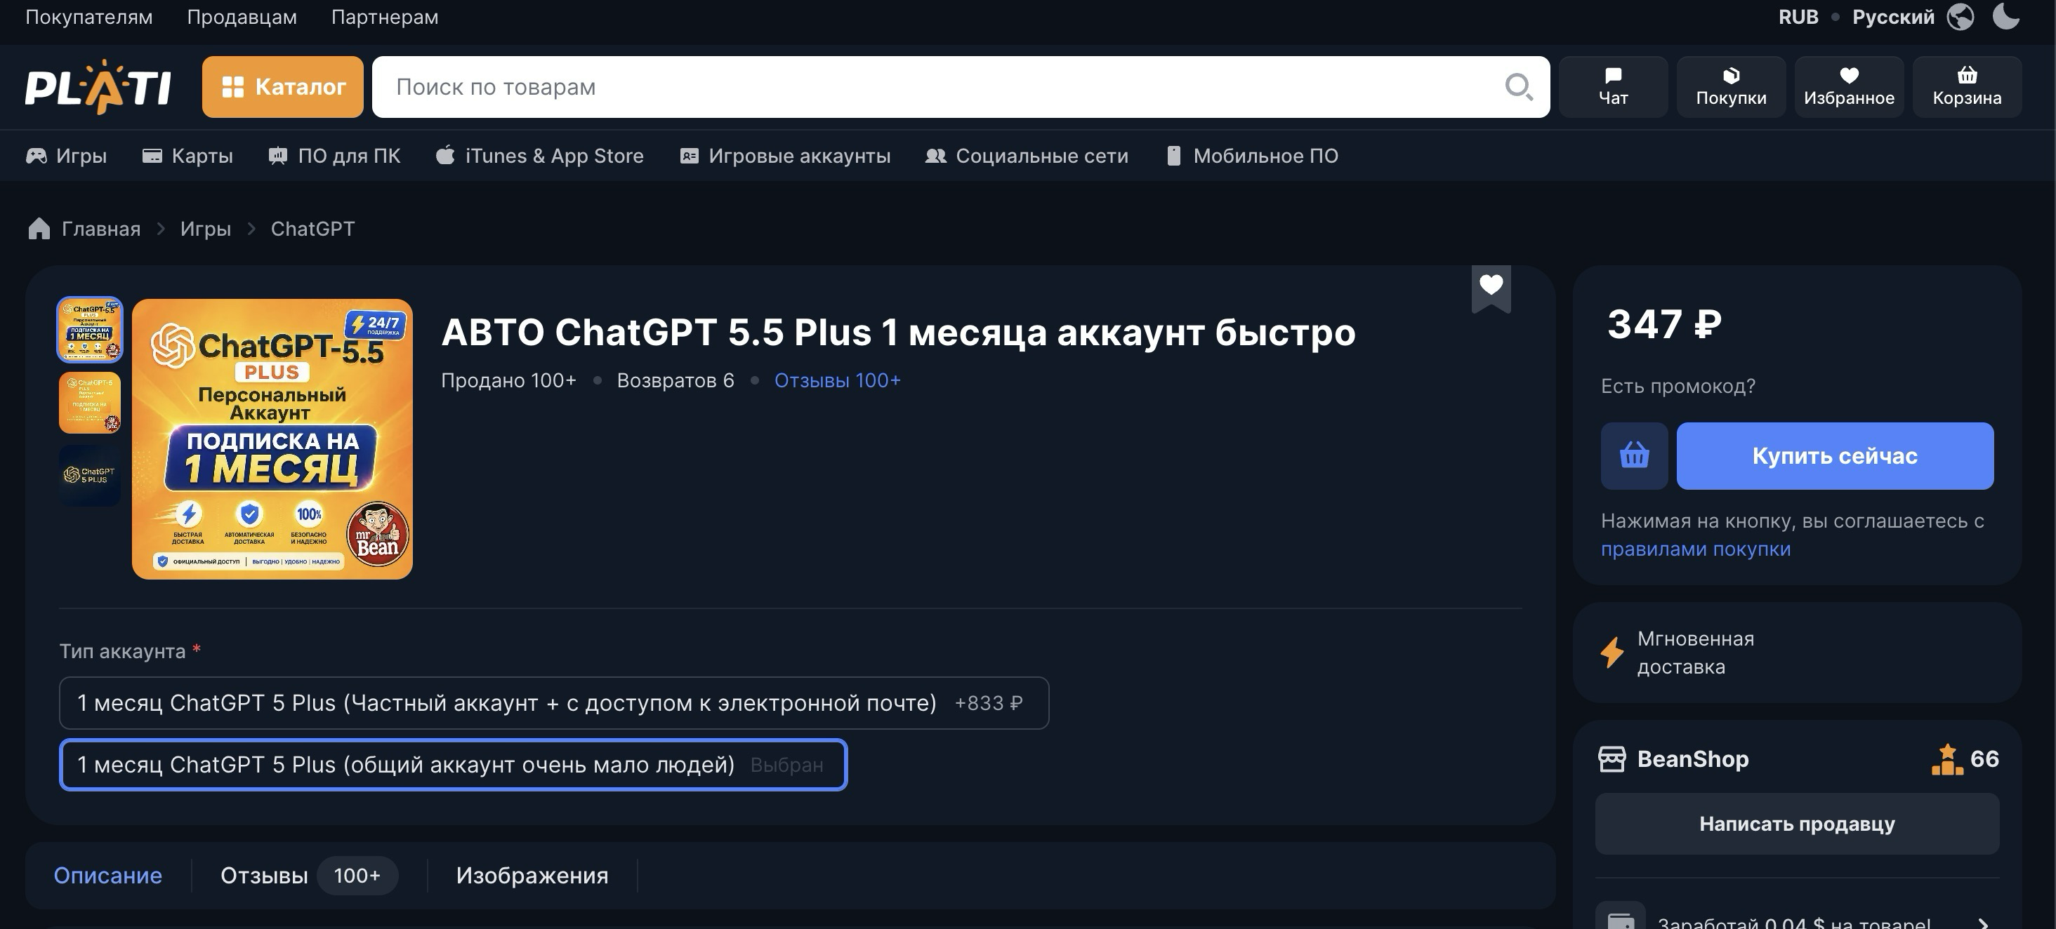Navigate to Главная breadcrumb
The height and width of the screenshot is (929, 2056).
[100, 229]
